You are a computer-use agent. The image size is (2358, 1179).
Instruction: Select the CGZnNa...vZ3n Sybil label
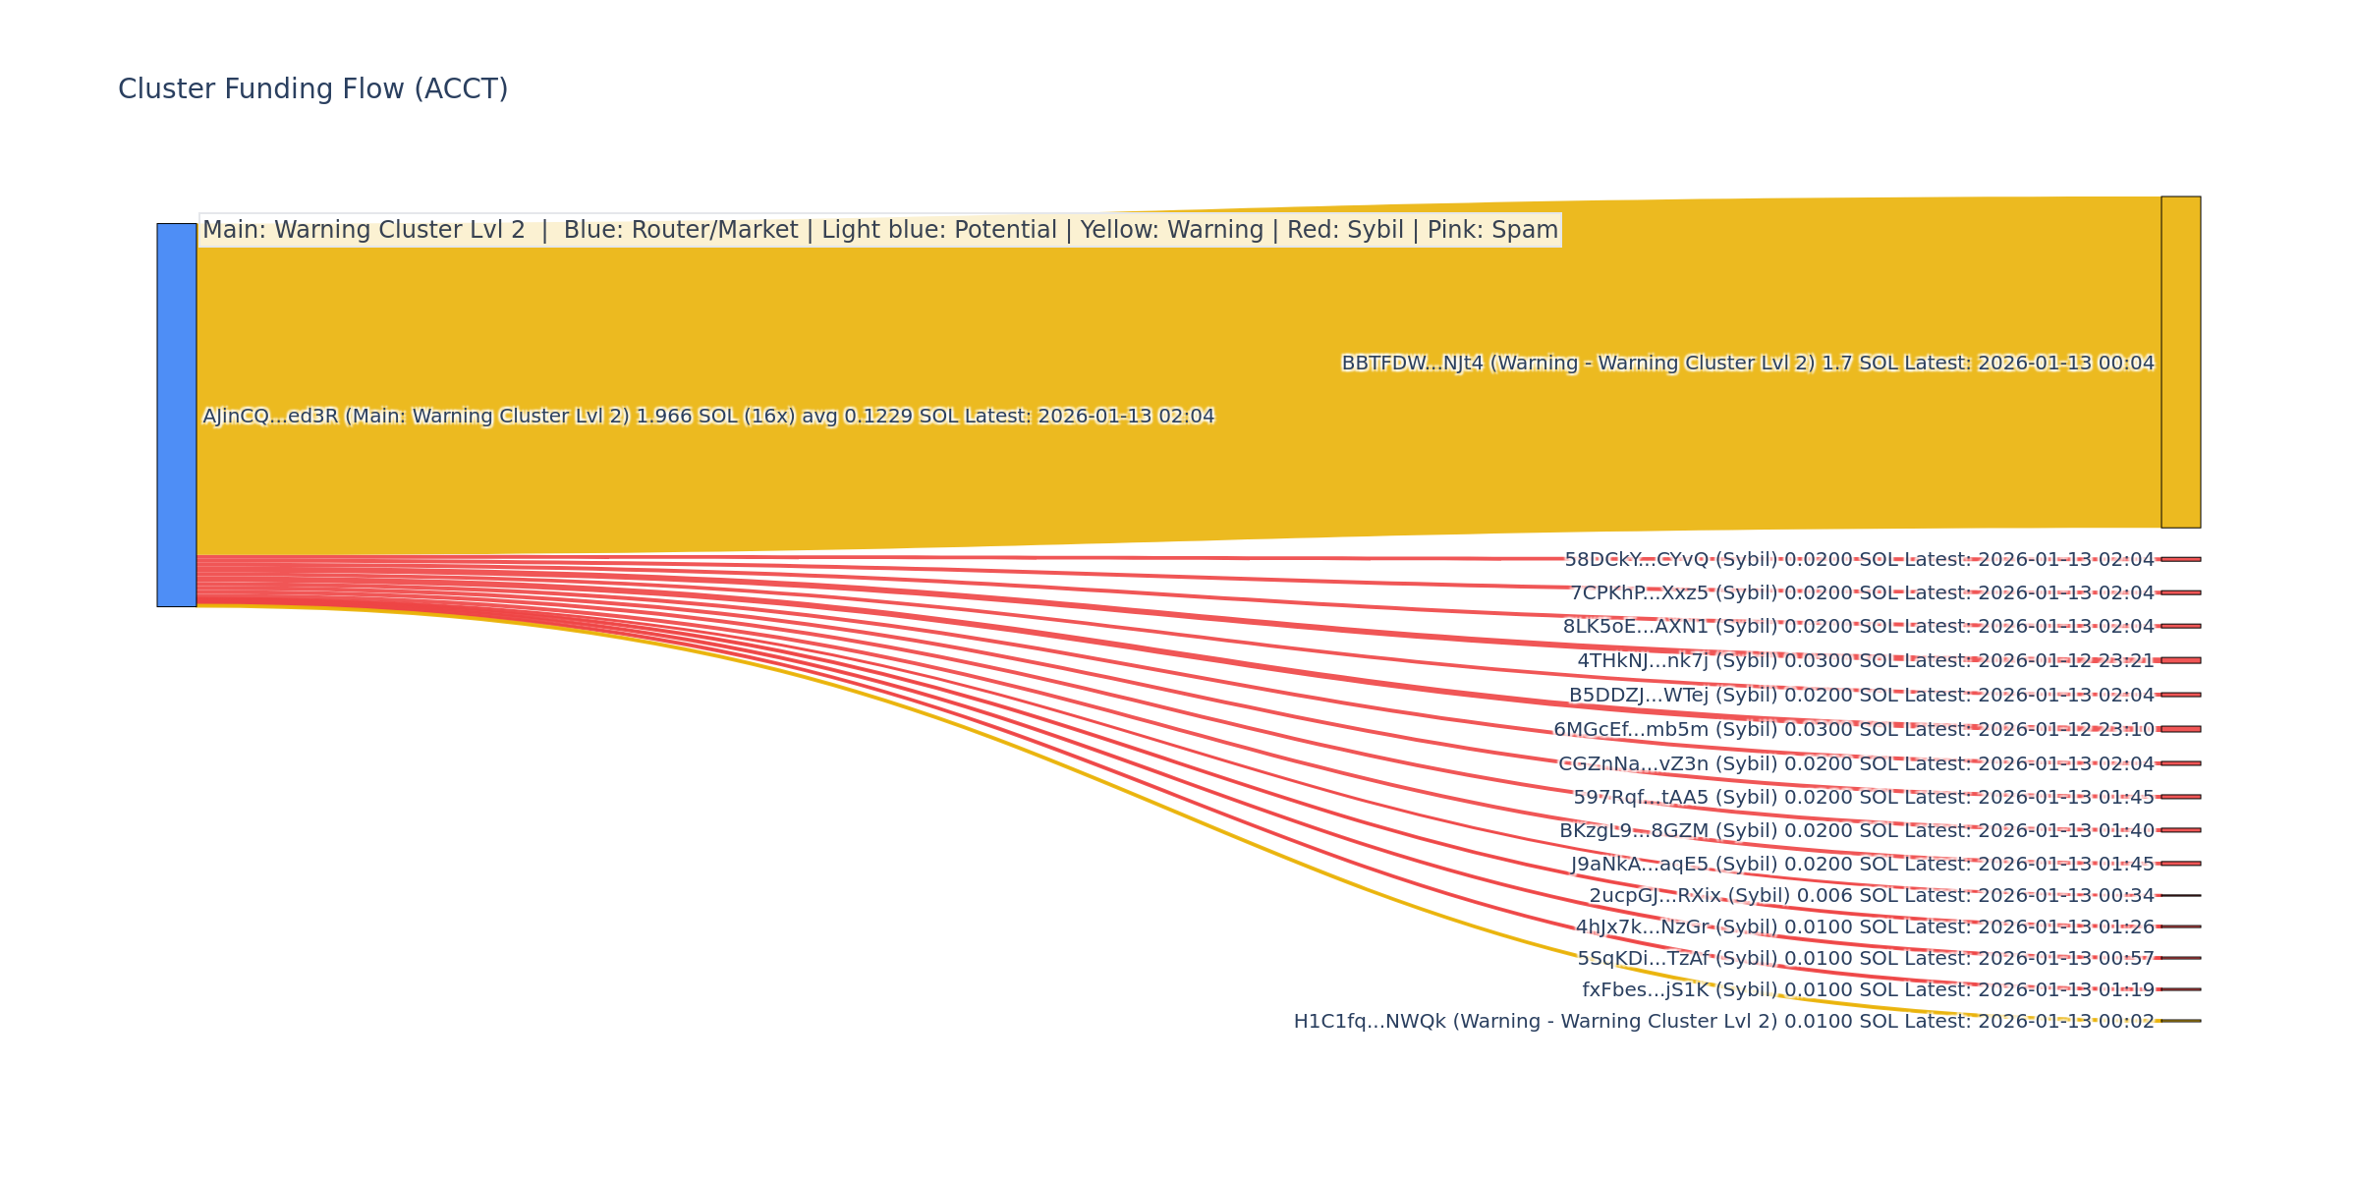pyautogui.click(x=1856, y=764)
